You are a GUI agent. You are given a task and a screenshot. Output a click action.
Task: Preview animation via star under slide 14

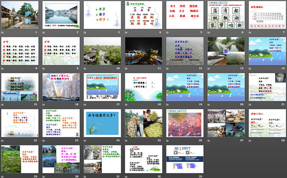250,69
